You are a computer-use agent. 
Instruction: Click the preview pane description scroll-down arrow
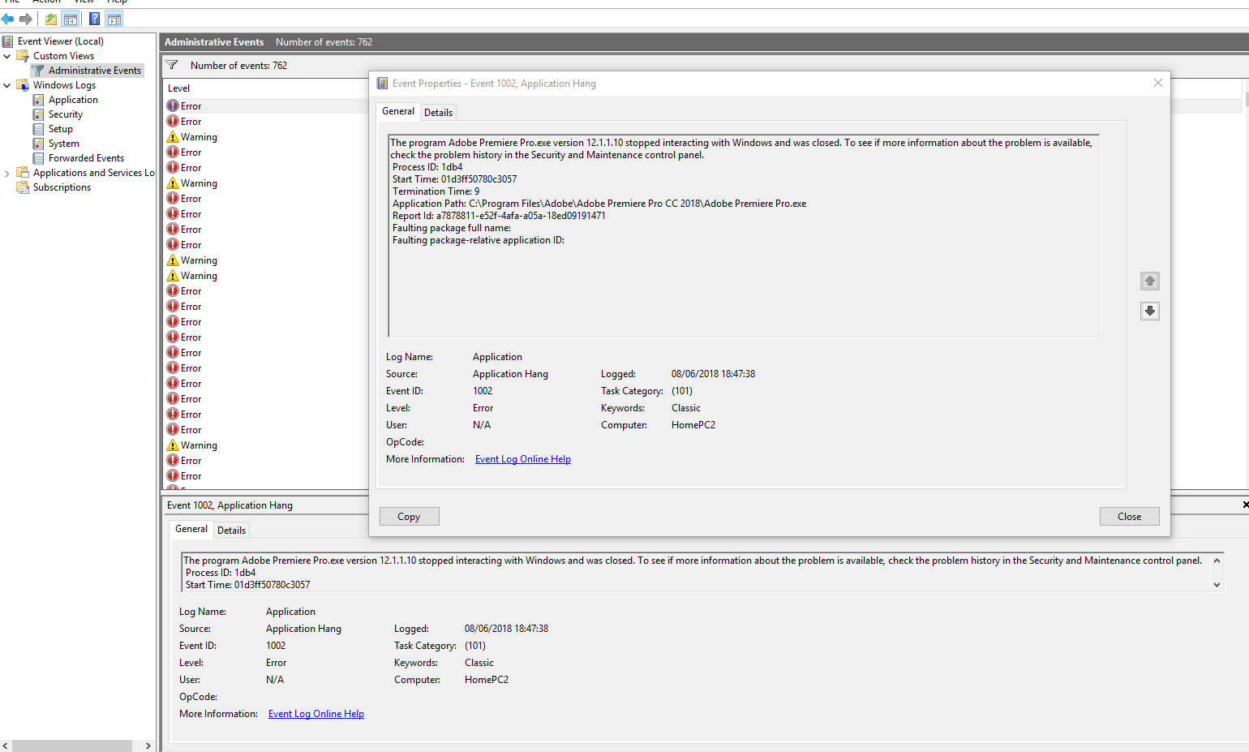[x=1217, y=584]
